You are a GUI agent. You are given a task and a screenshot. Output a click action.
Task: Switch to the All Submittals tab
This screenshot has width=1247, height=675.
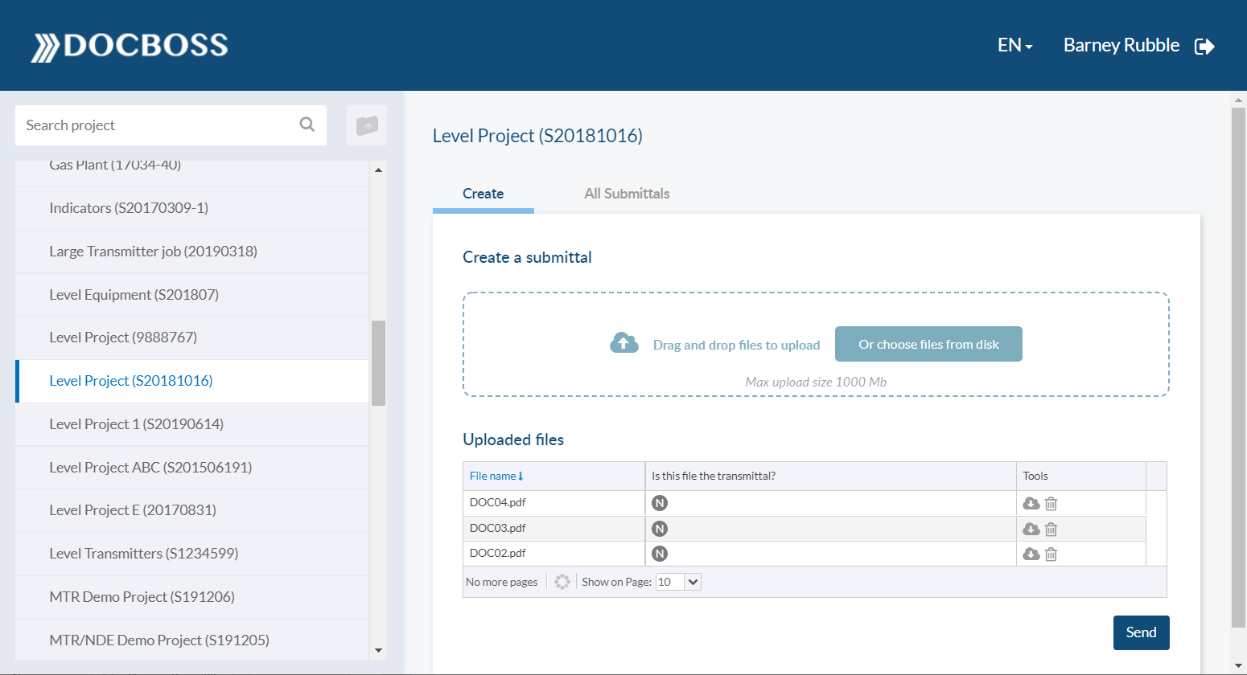click(627, 194)
